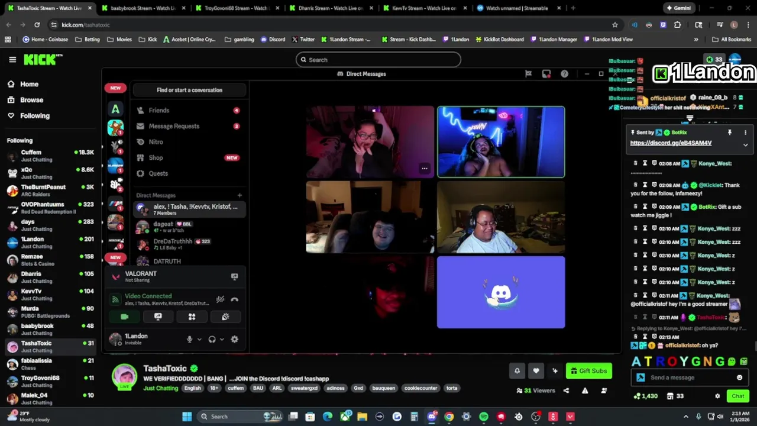The height and width of the screenshot is (426, 757).
Task: Open pinned message options menu
Action: (745, 133)
